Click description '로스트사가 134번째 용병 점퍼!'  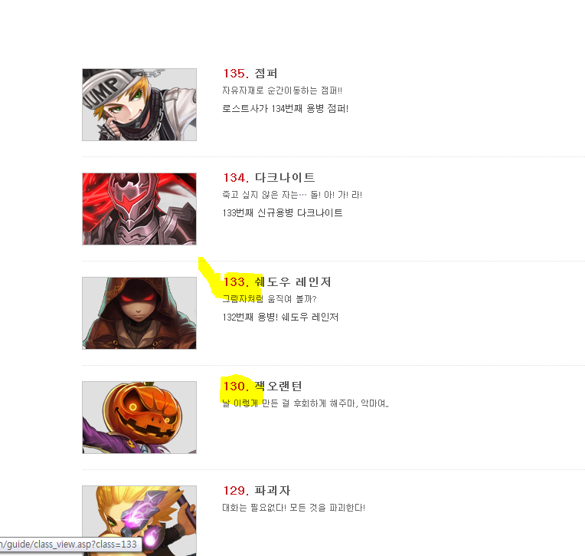286,108
